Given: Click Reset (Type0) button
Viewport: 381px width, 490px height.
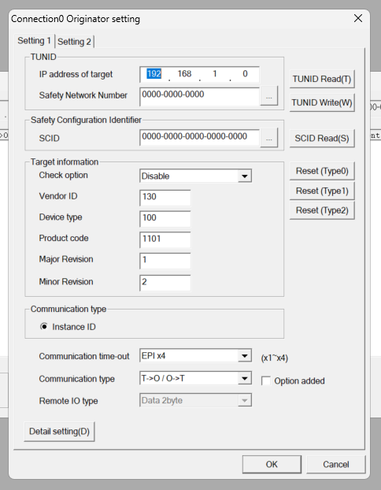Looking at the screenshot, I should tap(322, 171).
